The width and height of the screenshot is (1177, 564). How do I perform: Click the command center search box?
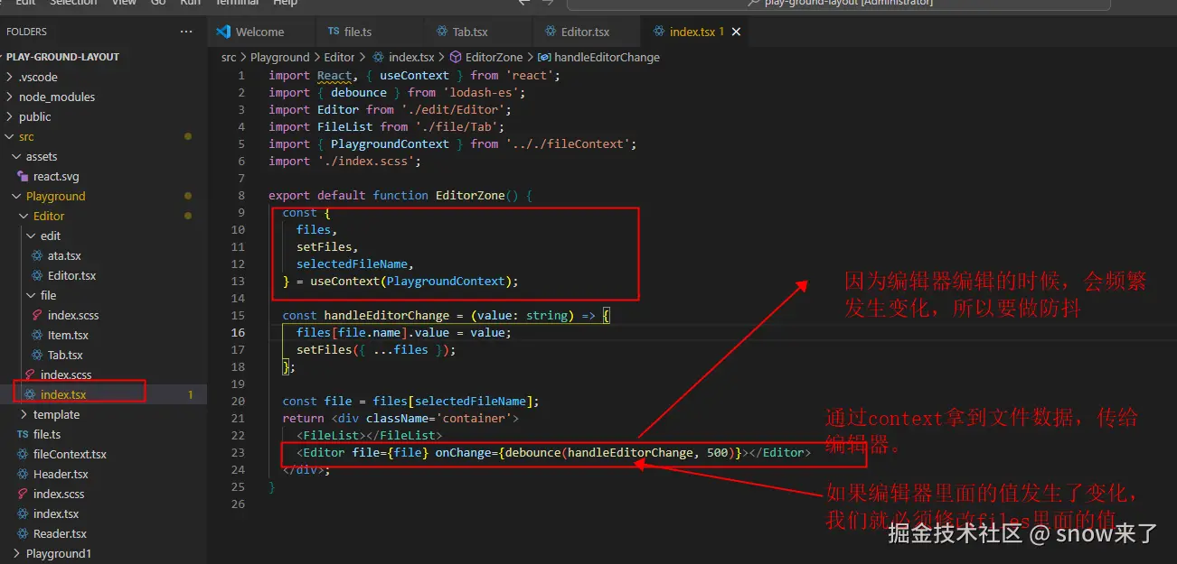pos(839,3)
